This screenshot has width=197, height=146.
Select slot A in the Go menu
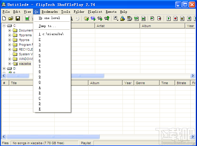coord(52,87)
